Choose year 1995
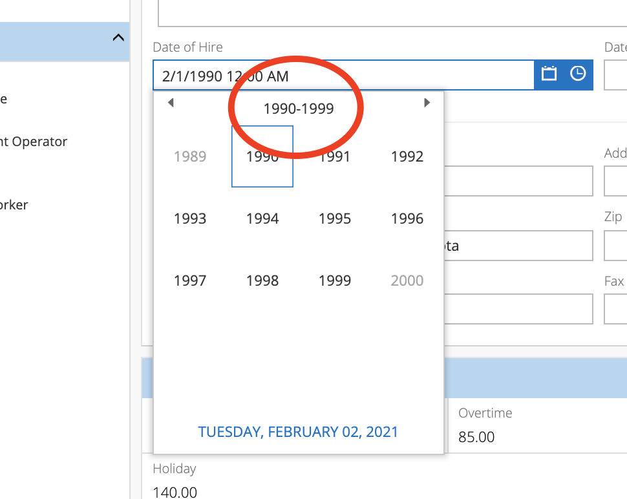This screenshot has width=627, height=499. coord(335,218)
